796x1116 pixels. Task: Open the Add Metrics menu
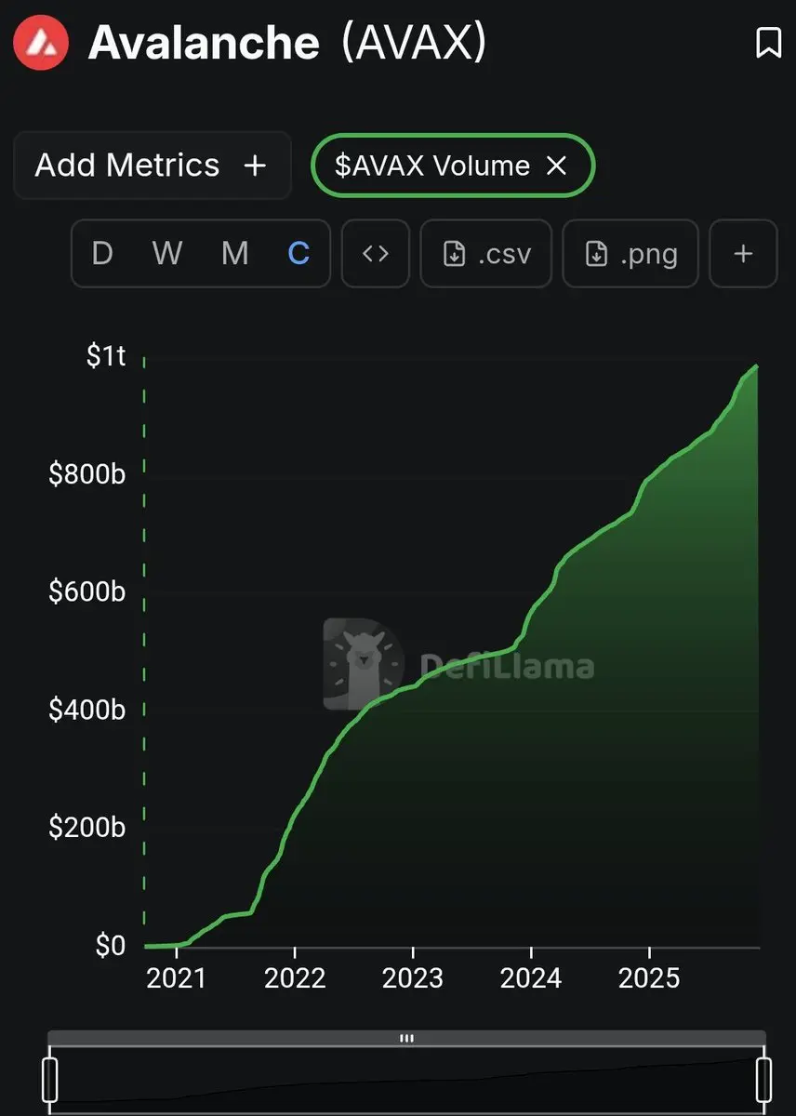(152, 166)
